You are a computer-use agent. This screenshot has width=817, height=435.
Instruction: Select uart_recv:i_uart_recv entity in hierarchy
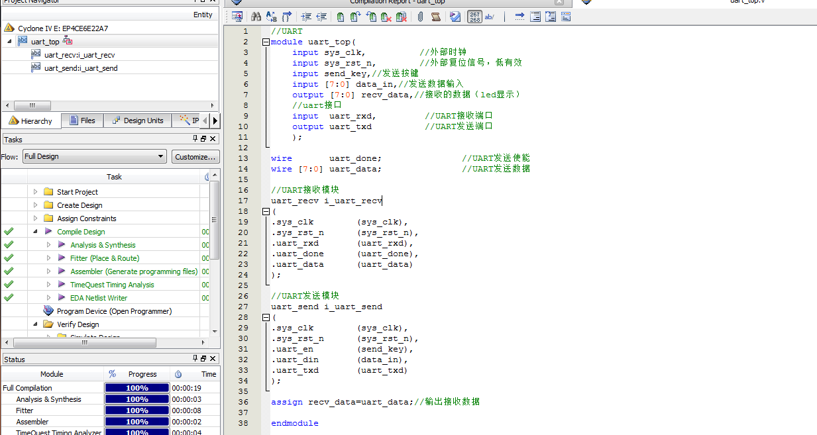click(x=79, y=55)
